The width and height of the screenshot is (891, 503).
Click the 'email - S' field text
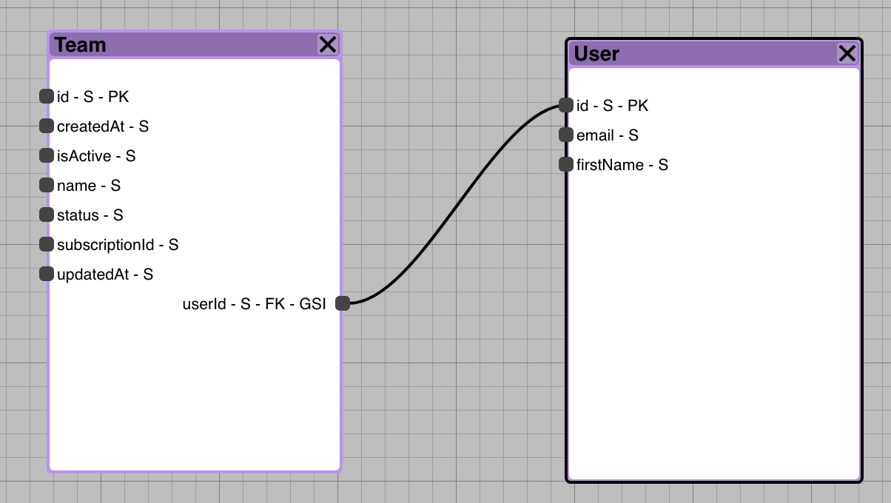click(x=608, y=135)
